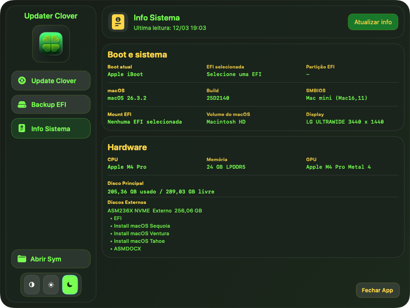Click the Fechar App button

(378, 290)
